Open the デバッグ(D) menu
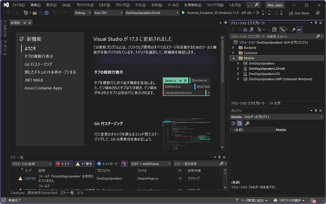 [123, 5]
